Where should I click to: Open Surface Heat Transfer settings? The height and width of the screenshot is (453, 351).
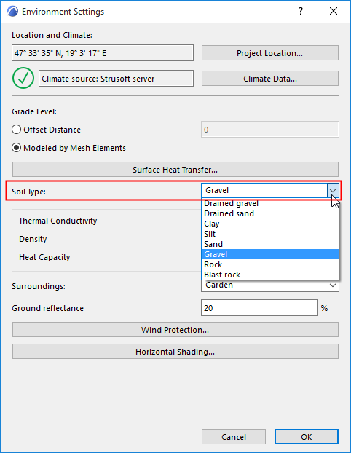click(x=175, y=170)
